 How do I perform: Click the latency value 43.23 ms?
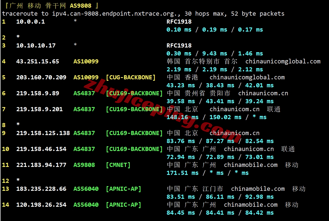[x=181, y=85]
